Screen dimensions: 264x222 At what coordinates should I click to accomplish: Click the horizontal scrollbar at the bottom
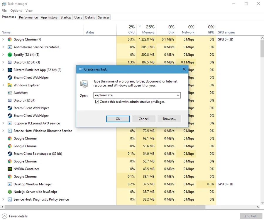click(x=105, y=207)
